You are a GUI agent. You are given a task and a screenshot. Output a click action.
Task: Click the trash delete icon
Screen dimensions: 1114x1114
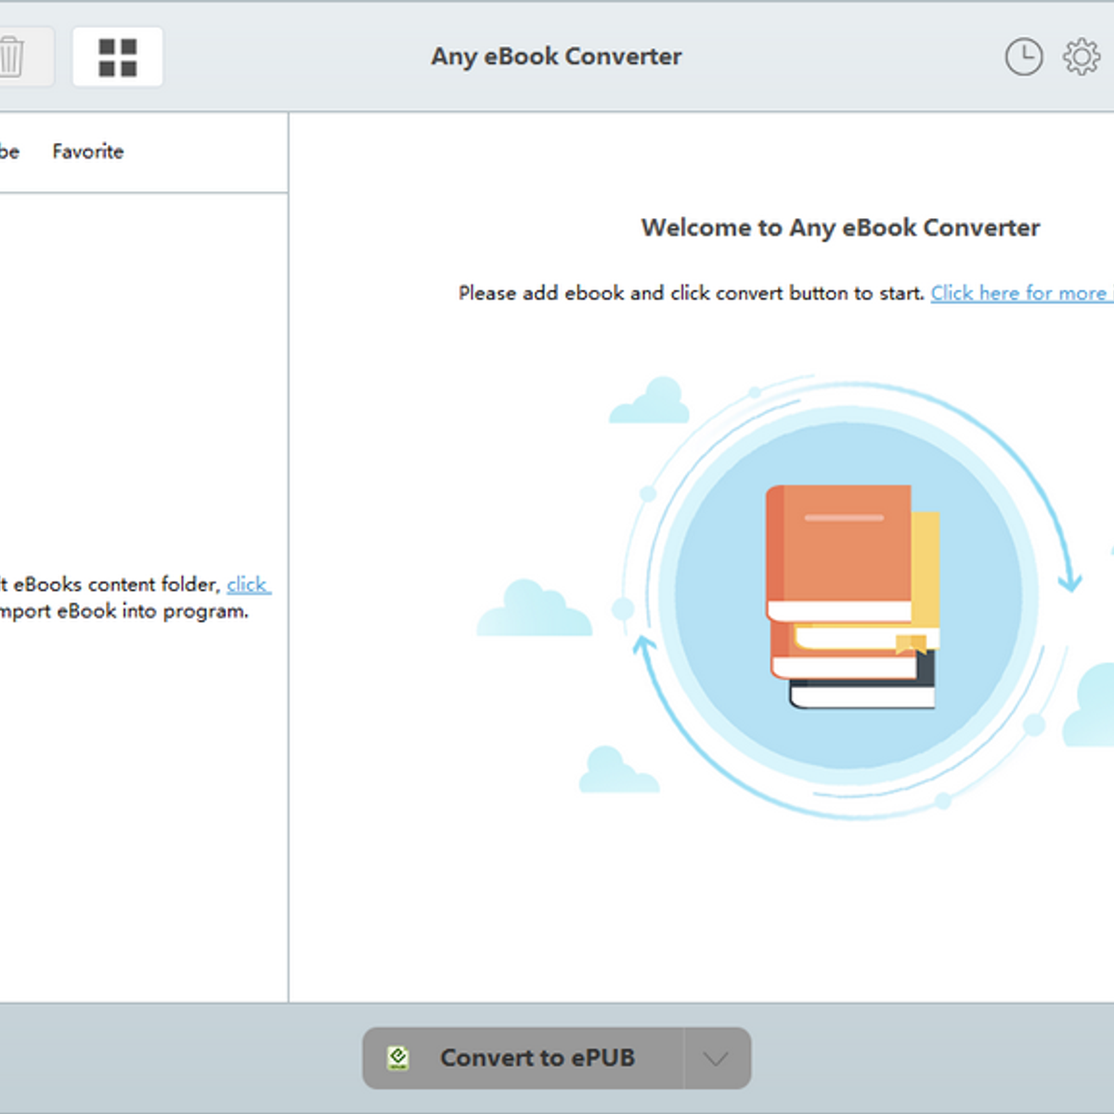point(13,57)
